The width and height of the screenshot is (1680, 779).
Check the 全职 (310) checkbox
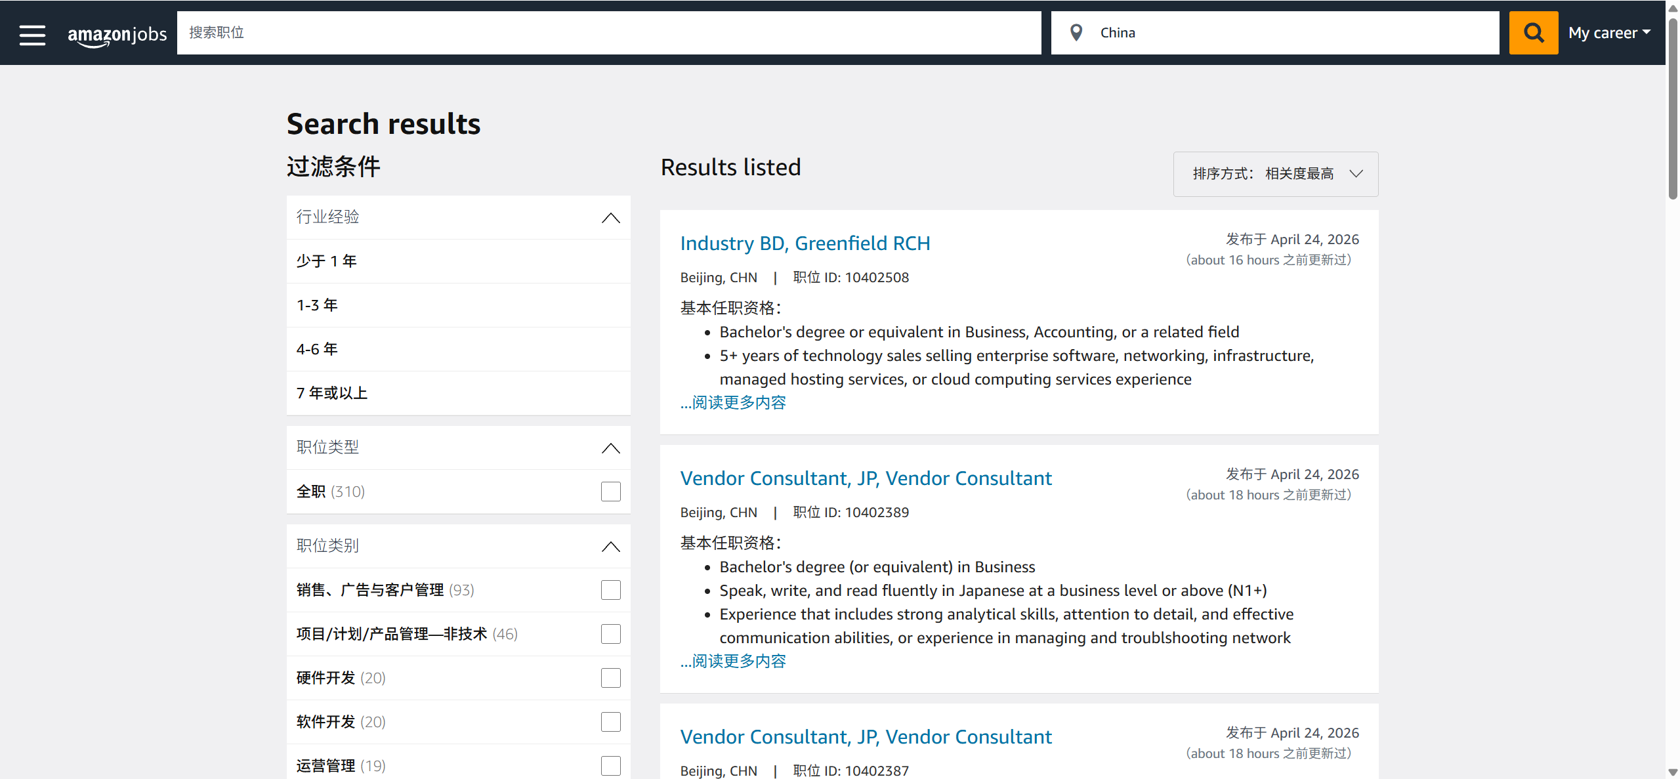click(610, 492)
